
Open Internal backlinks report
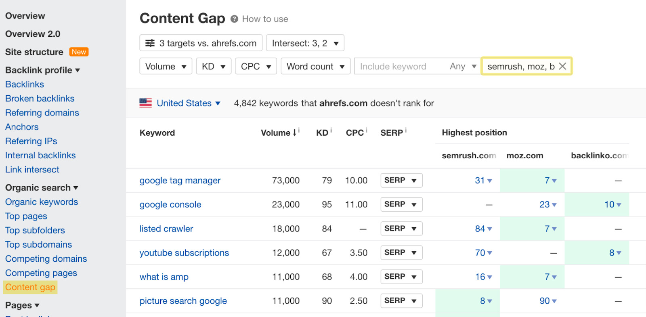tap(40, 155)
